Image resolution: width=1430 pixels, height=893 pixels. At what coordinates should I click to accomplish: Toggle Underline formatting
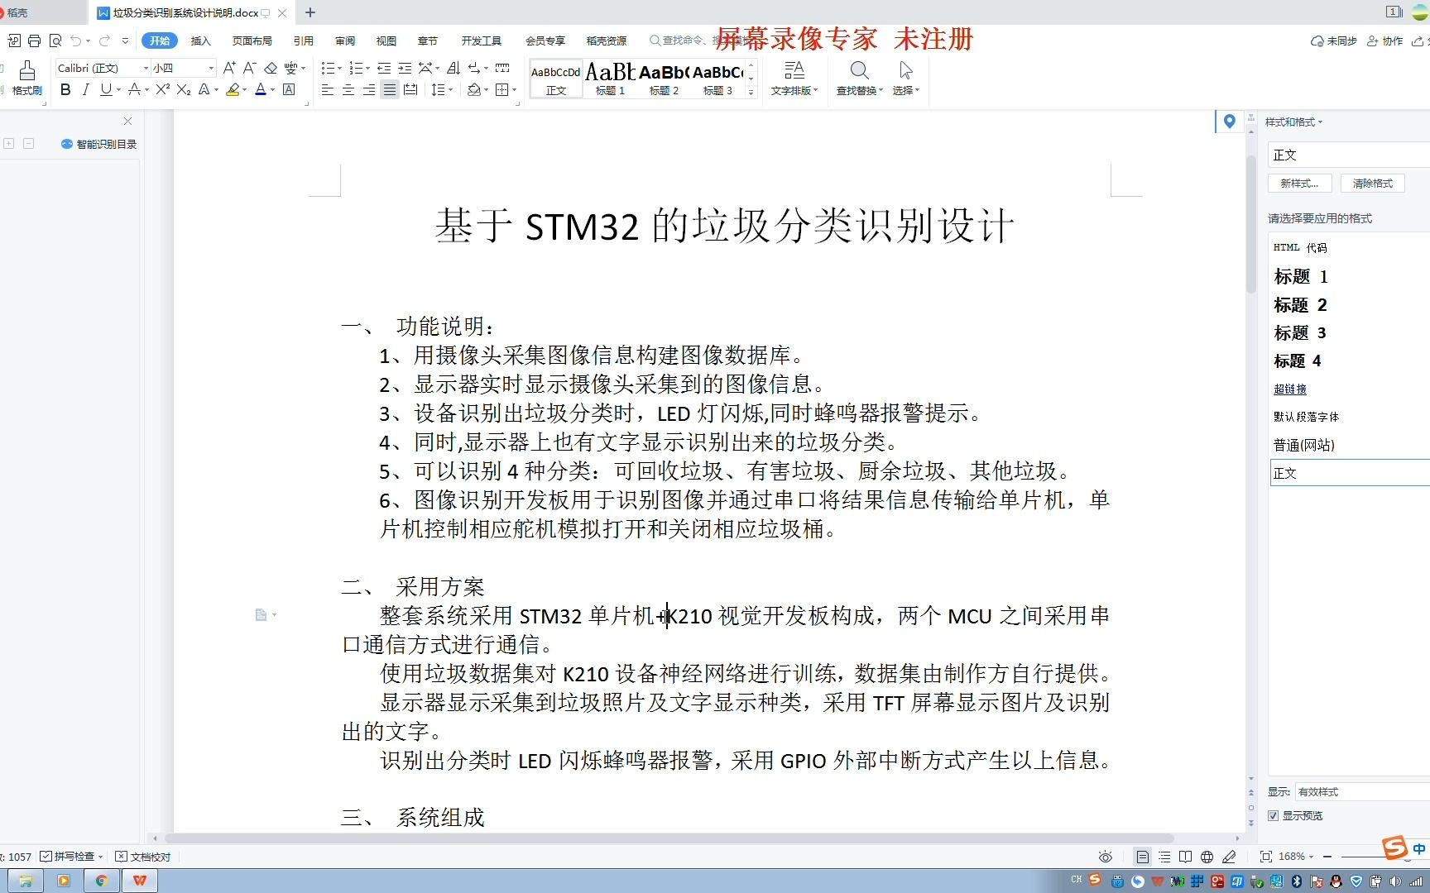[x=106, y=89]
